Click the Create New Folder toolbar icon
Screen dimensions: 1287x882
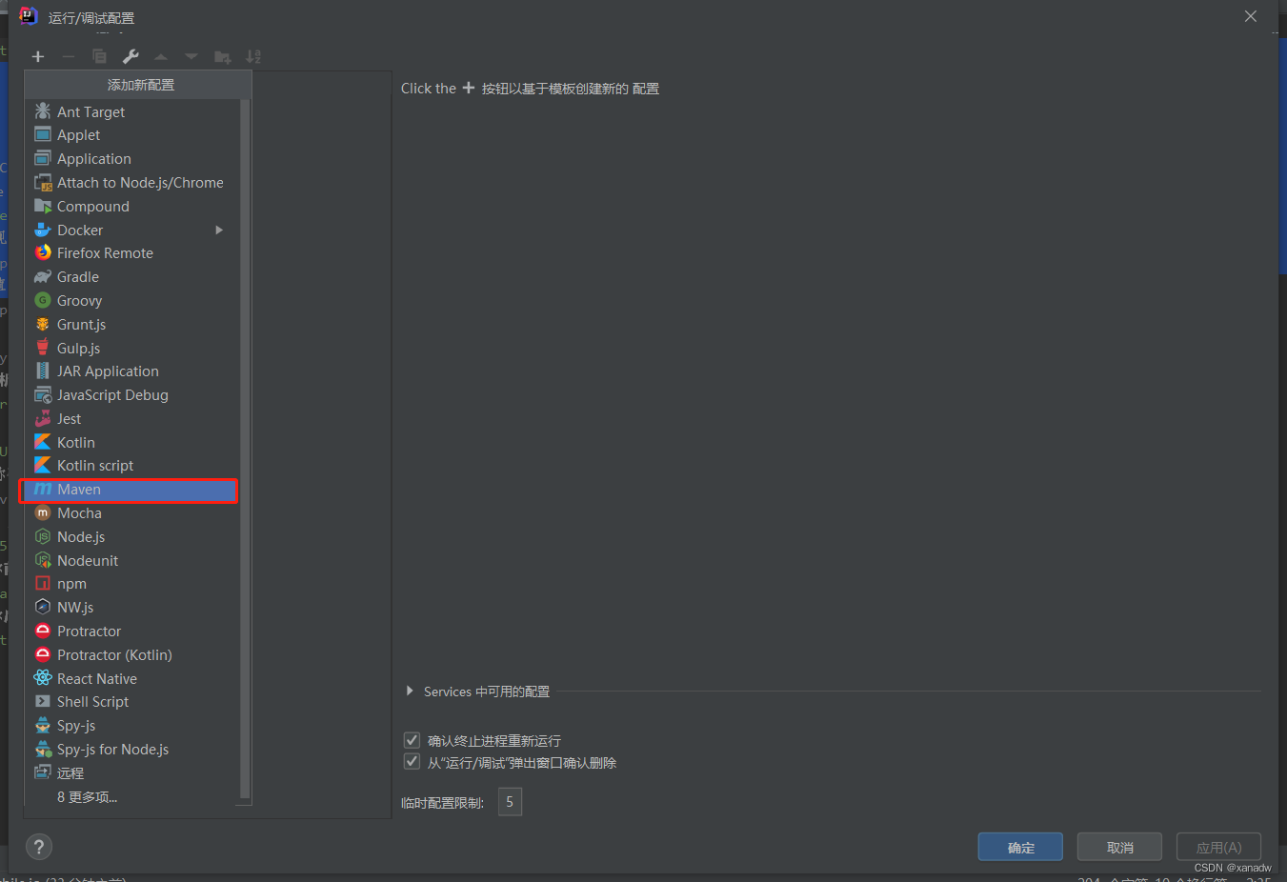coord(223,57)
